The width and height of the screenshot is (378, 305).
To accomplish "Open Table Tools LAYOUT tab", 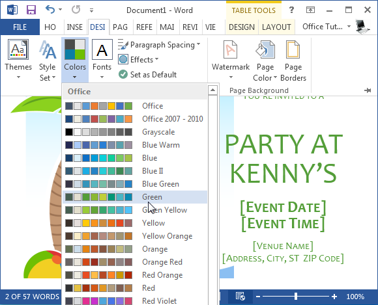I will (x=276, y=27).
